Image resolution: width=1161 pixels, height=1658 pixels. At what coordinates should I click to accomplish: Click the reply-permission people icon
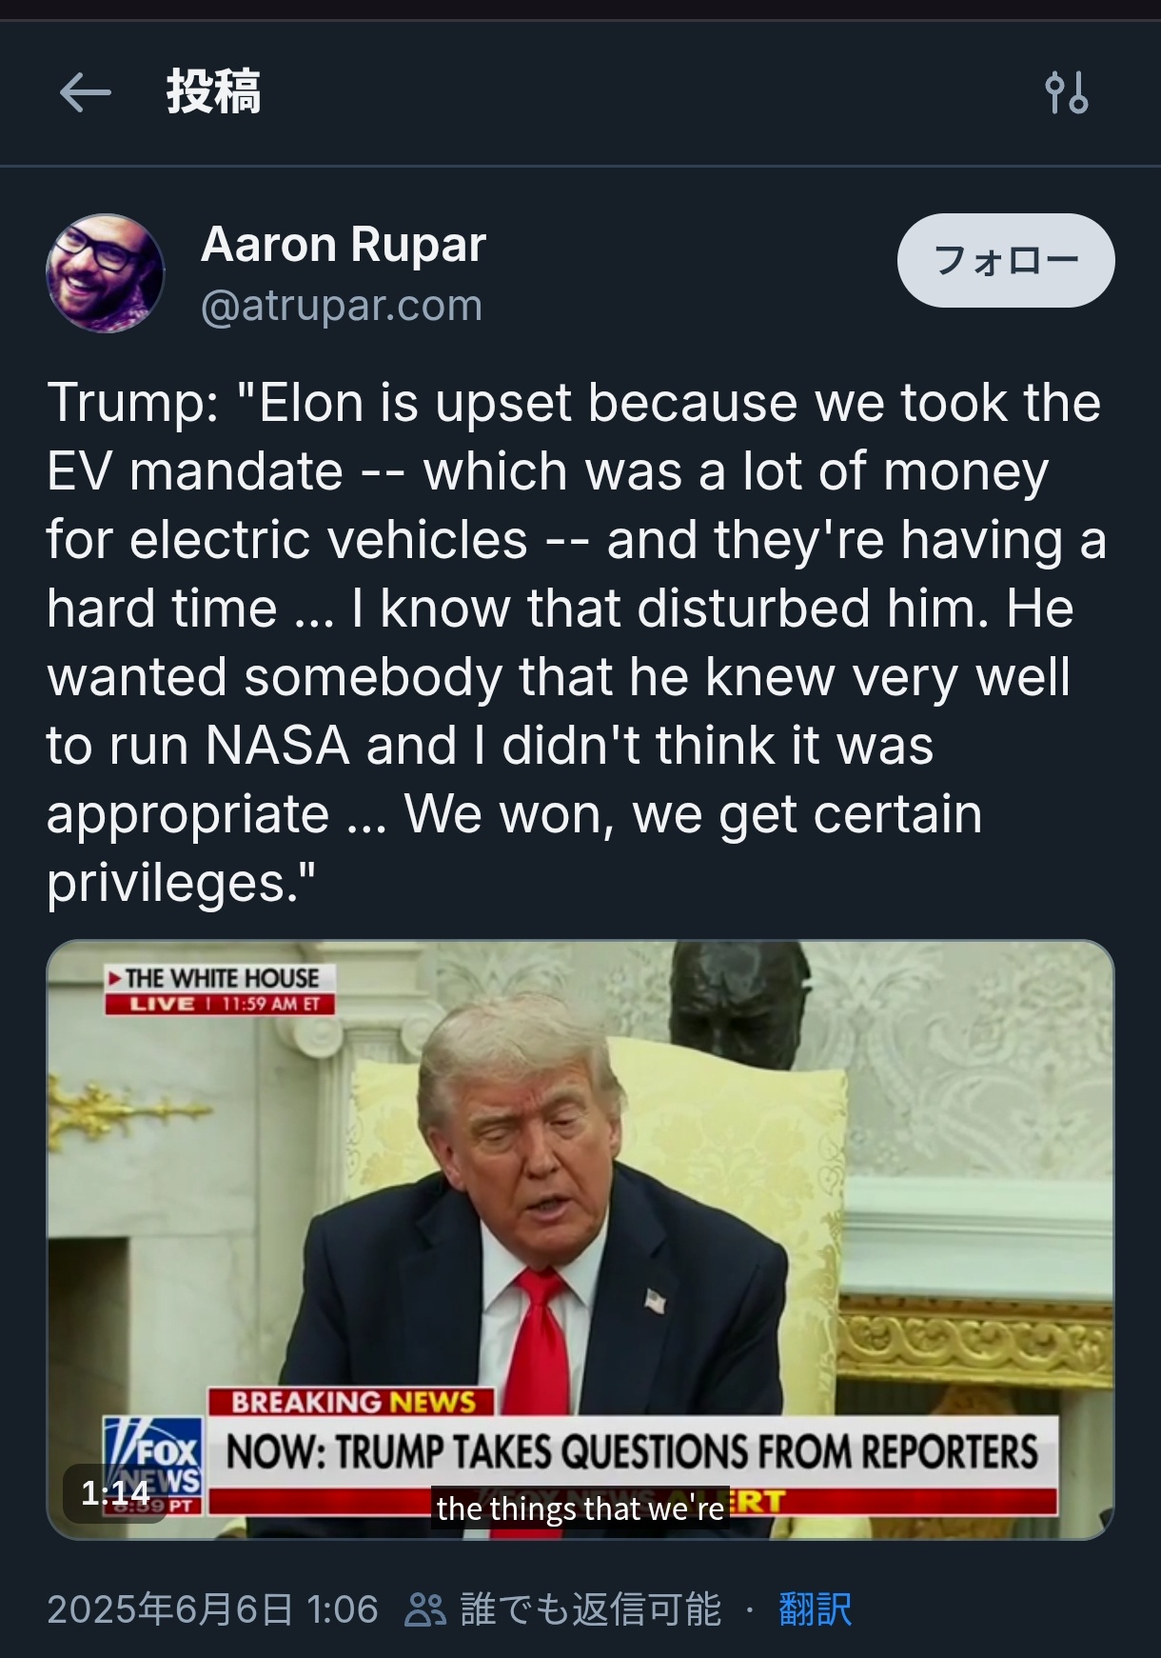click(424, 1609)
